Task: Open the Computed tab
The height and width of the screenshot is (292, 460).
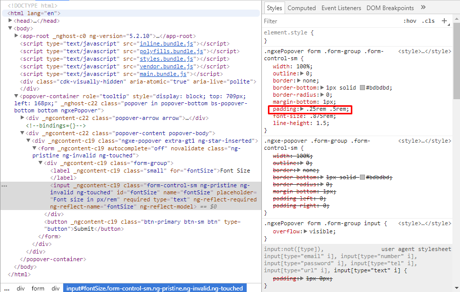Action: pos(302,8)
